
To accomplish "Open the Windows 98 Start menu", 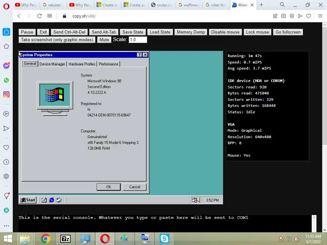I will point(28,200).
